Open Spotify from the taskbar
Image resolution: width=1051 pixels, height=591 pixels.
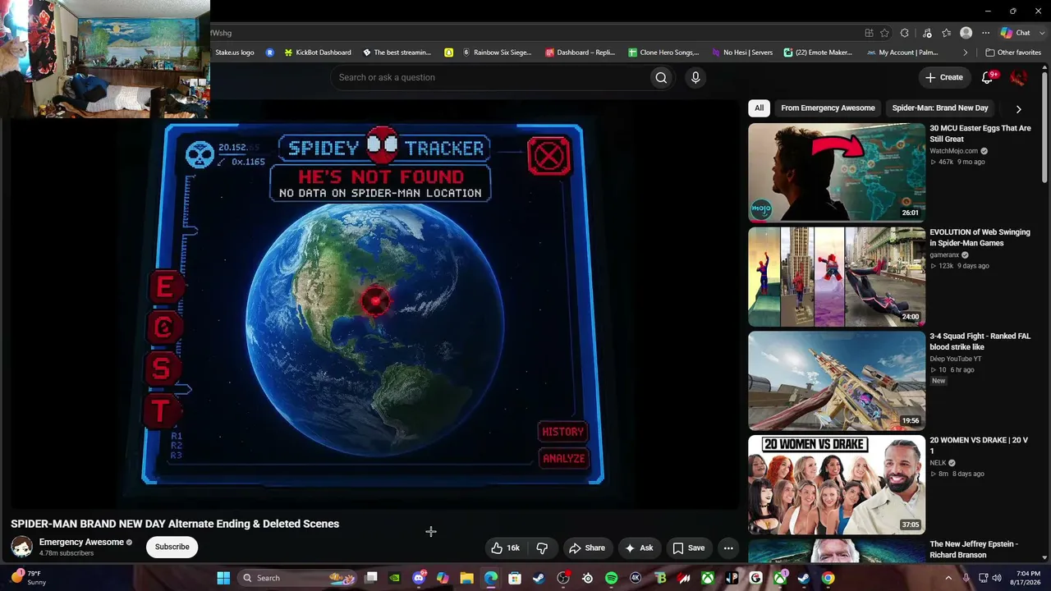click(611, 578)
